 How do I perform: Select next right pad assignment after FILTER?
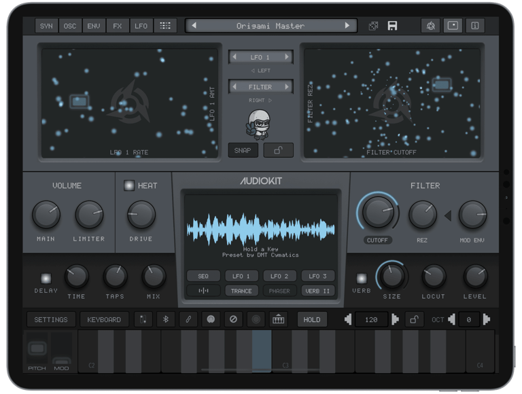tap(287, 87)
